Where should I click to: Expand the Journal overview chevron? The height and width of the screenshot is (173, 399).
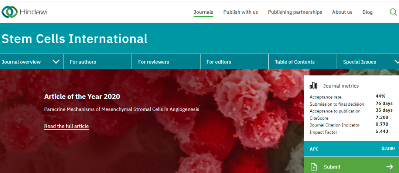tap(56, 62)
